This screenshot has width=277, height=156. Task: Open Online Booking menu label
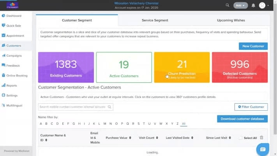pyautogui.click(x=17, y=76)
